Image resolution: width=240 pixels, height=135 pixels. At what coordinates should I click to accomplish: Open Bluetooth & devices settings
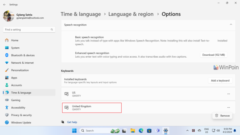click(29, 55)
